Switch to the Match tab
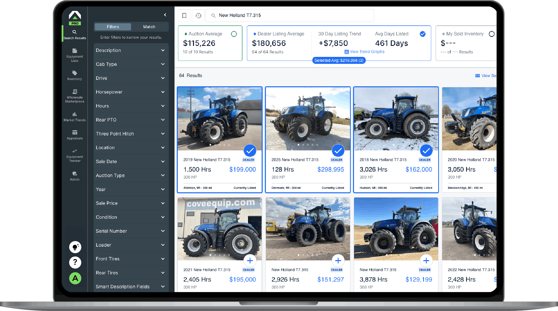This screenshot has width=558, height=311. tap(149, 27)
